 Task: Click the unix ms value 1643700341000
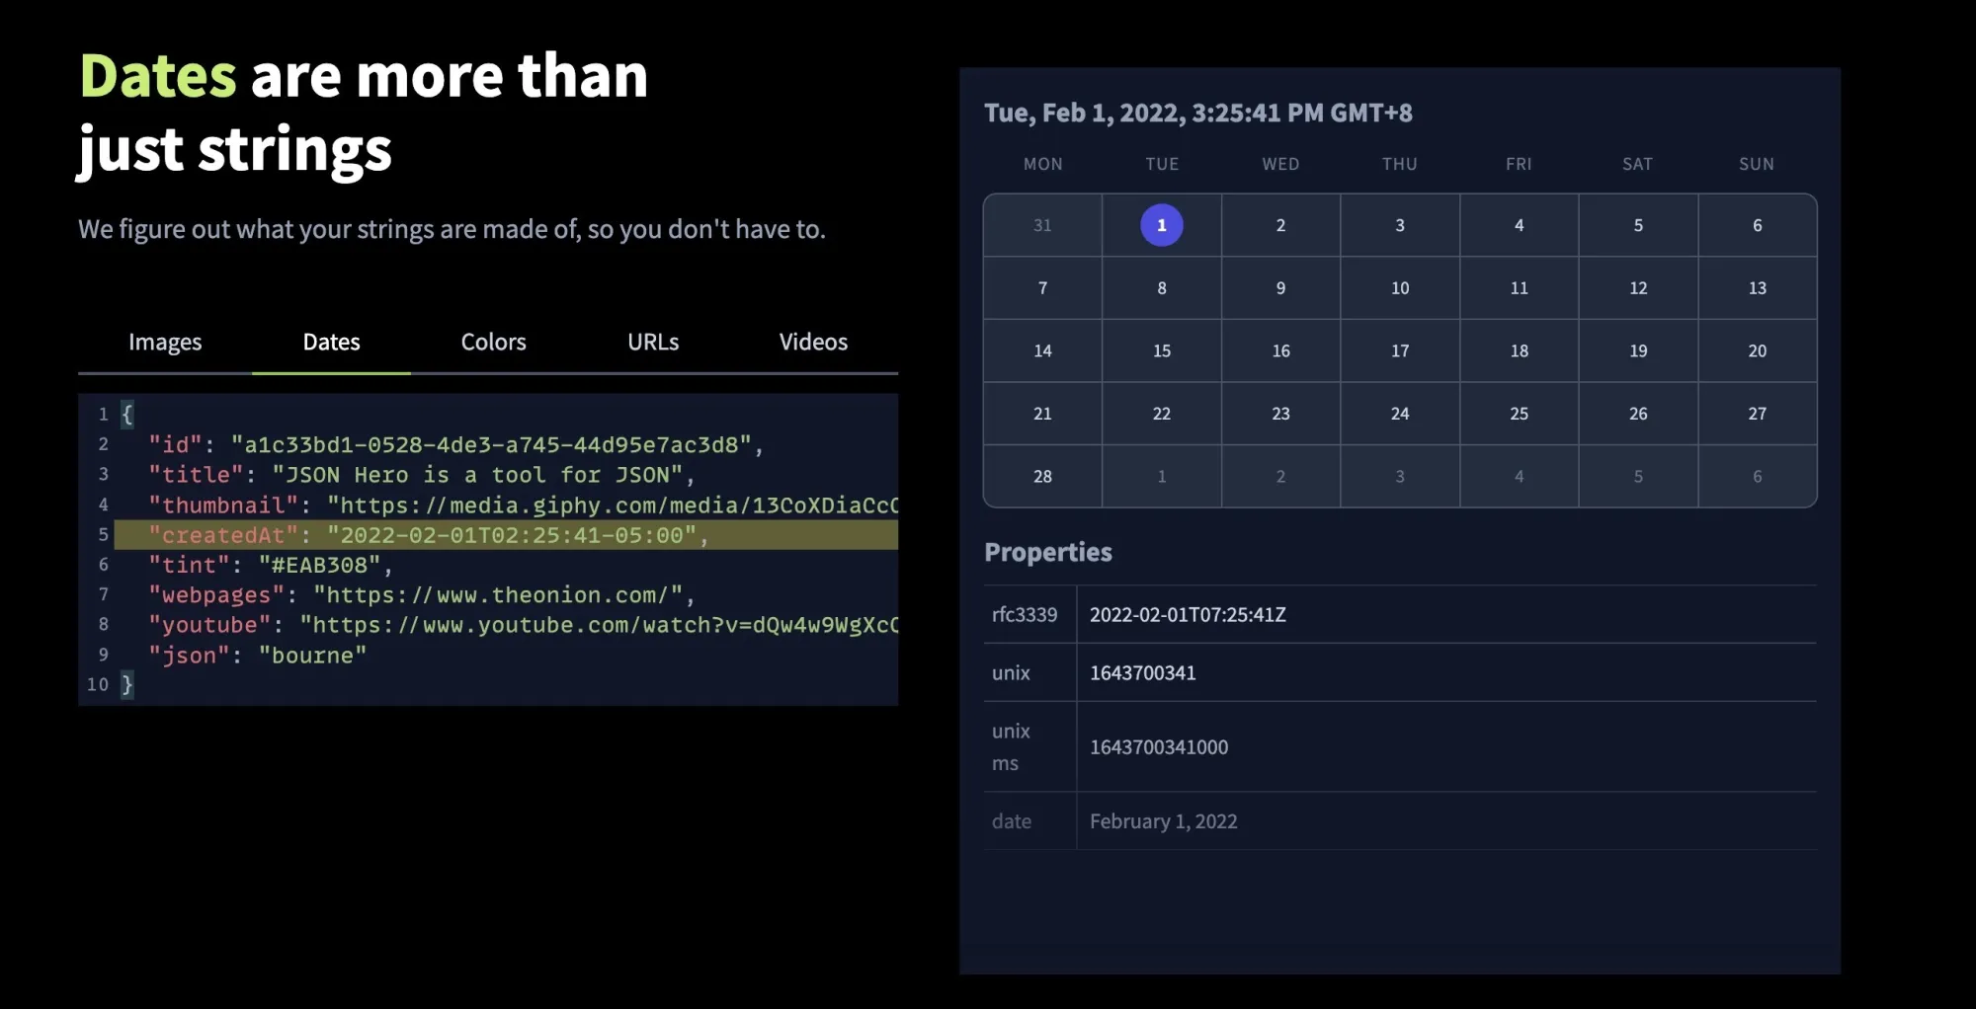pyautogui.click(x=1159, y=746)
